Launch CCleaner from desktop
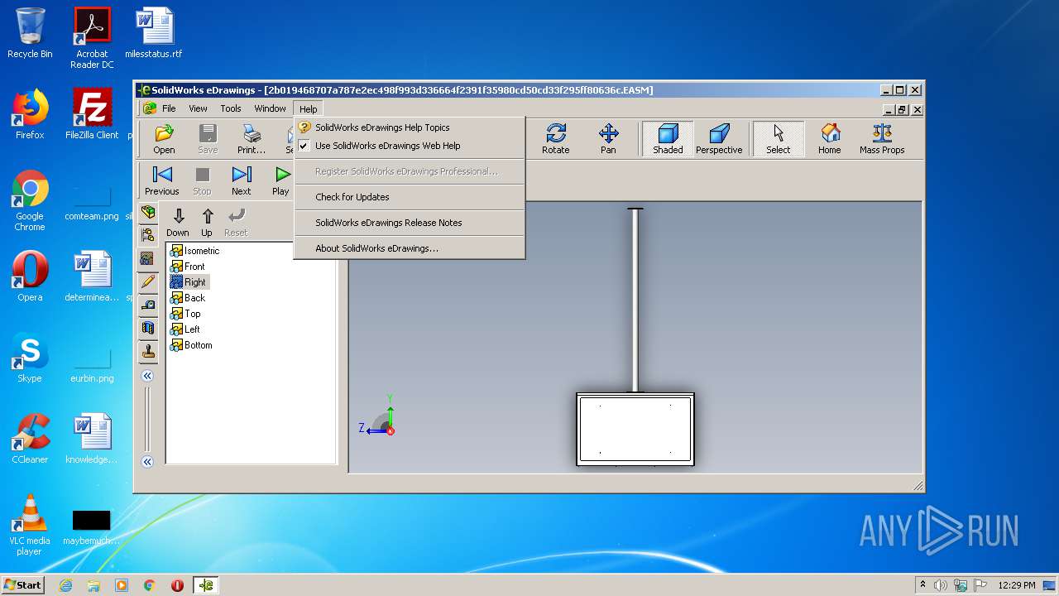 pyautogui.click(x=30, y=439)
